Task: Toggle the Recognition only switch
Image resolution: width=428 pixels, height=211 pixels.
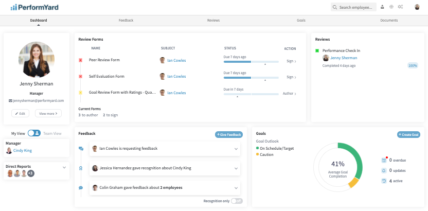Action: [x=237, y=201]
